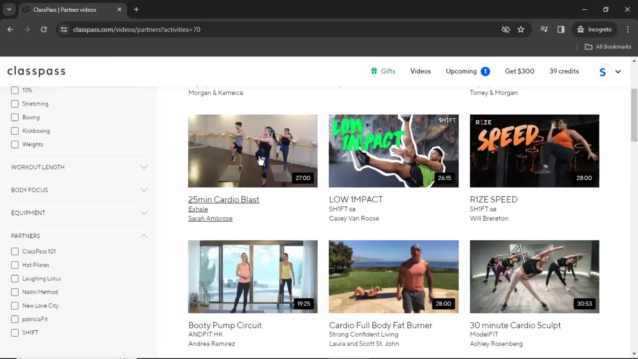Click the third-party cookies blocked eye icon
The width and height of the screenshot is (638, 359).
506,30
